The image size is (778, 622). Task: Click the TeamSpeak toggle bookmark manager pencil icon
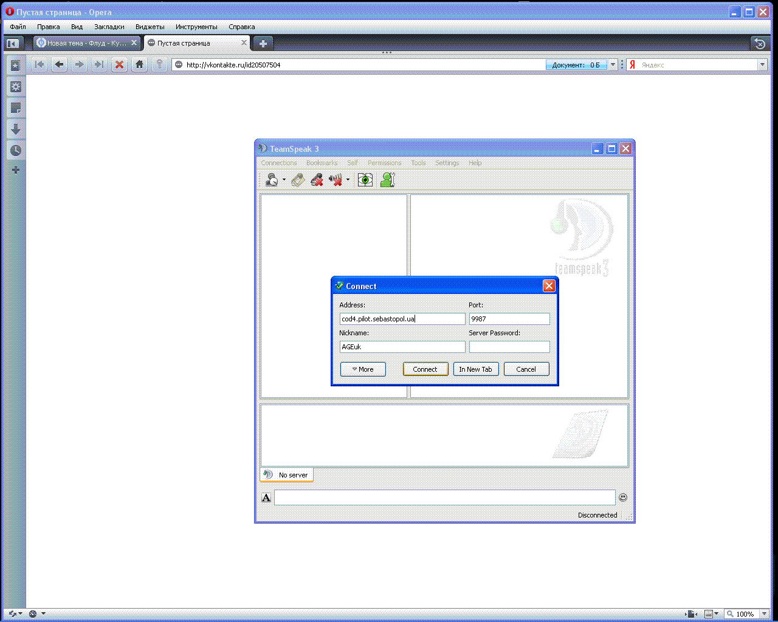(x=297, y=180)
